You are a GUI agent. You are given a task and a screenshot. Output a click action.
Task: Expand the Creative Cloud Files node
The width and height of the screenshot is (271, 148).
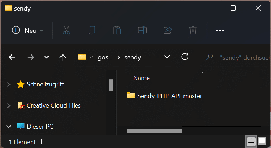[x=9, y=105]
